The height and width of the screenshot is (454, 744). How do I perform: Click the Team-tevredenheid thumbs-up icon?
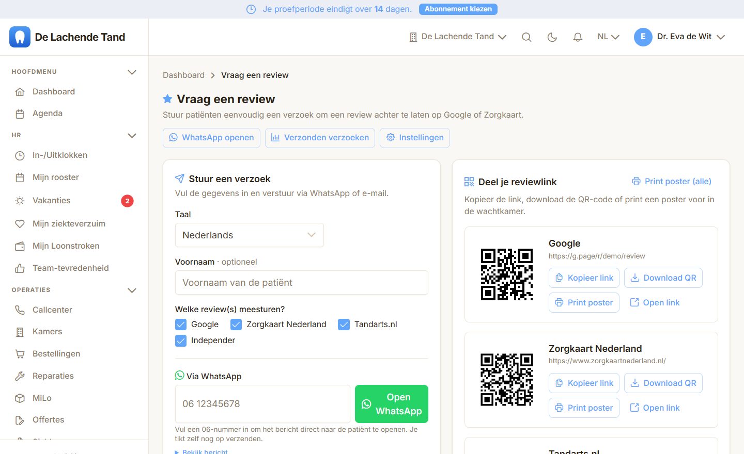(x=20, y=268)
